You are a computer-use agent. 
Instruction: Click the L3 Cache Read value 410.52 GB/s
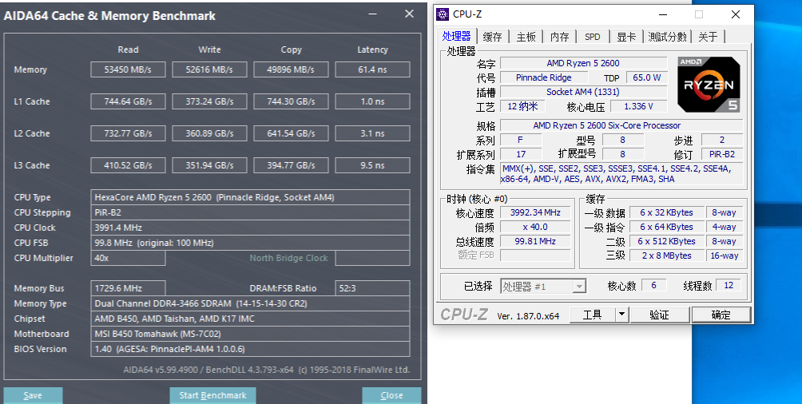(x=128, y=165)
